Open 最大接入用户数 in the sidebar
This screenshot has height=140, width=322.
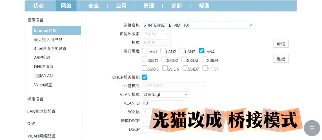pyautogui.click(x=48, y=39)
